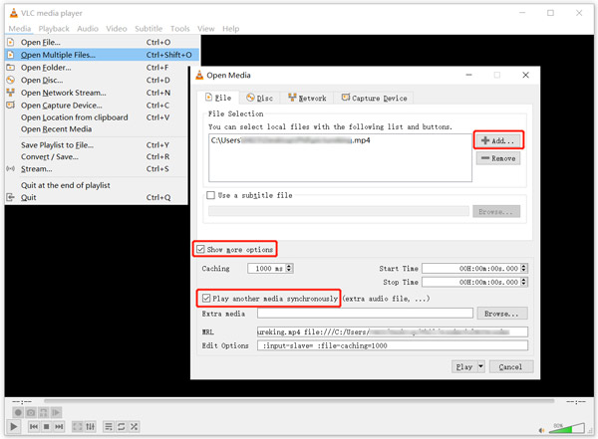Skip to previous media track

(34, 426)
